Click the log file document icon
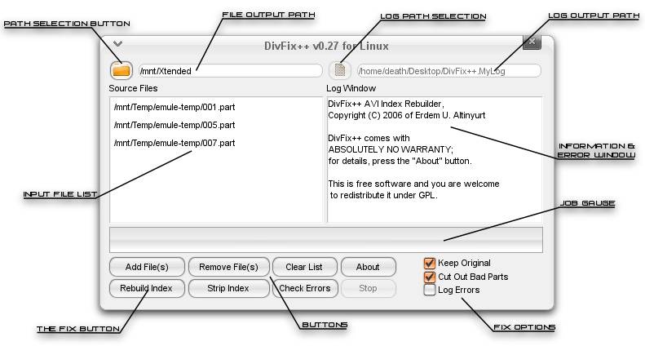Viewport: 645px width, 346px height. pos(340,70)
